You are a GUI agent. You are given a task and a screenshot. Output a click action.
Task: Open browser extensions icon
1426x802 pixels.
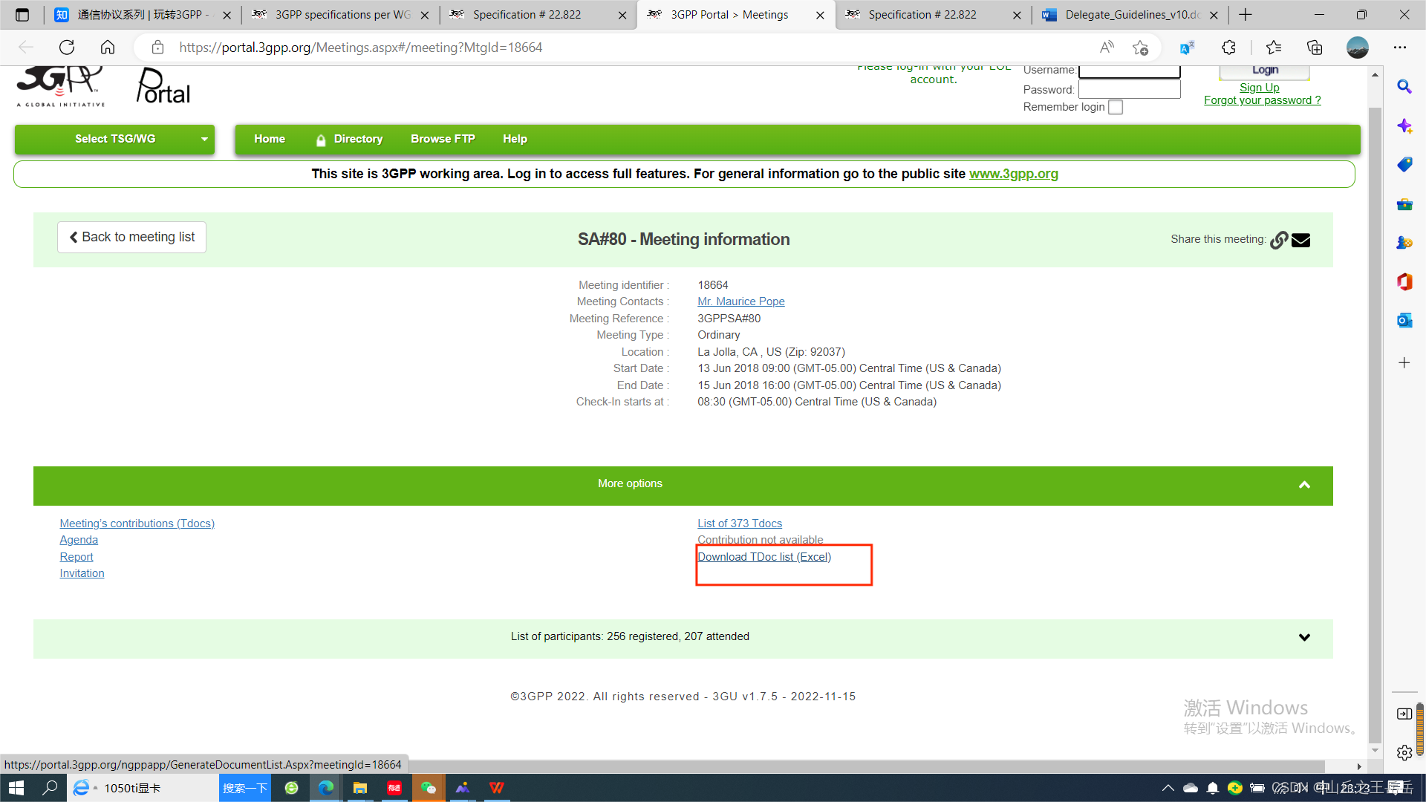pyautogui.click(x=1228, y=48)
